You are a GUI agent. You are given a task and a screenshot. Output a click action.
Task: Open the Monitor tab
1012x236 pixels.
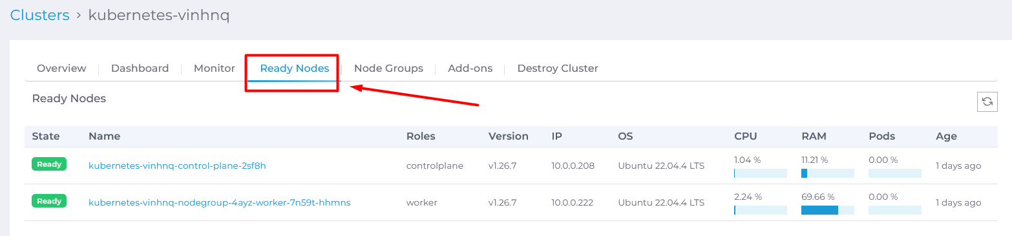[x=215, y=68]
